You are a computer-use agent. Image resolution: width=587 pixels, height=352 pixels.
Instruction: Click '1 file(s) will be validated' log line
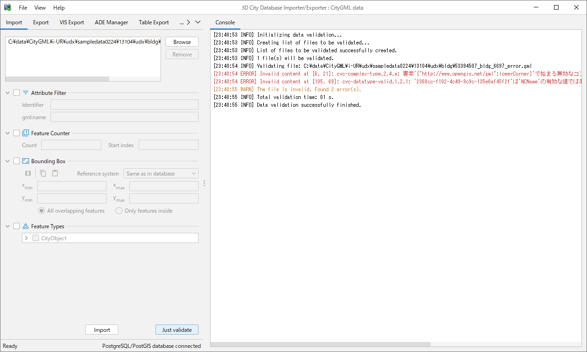click(273, 58)
